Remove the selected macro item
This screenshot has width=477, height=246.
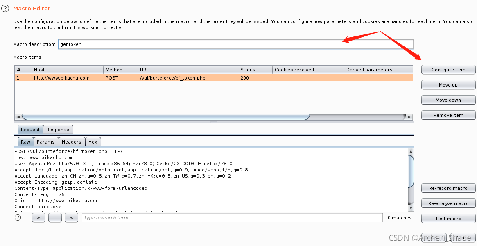[448, 115]
